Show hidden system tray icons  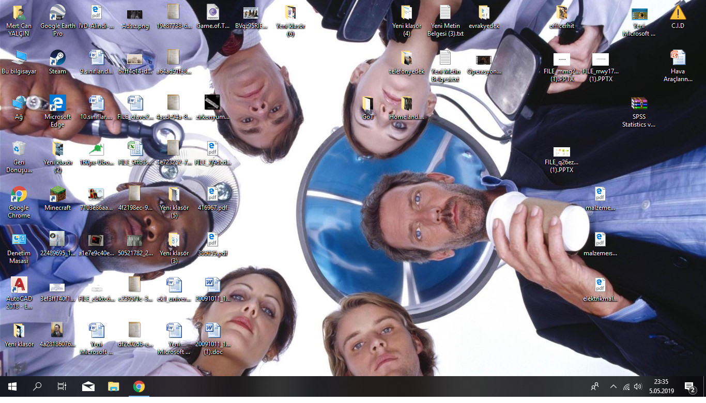(613, 386)
